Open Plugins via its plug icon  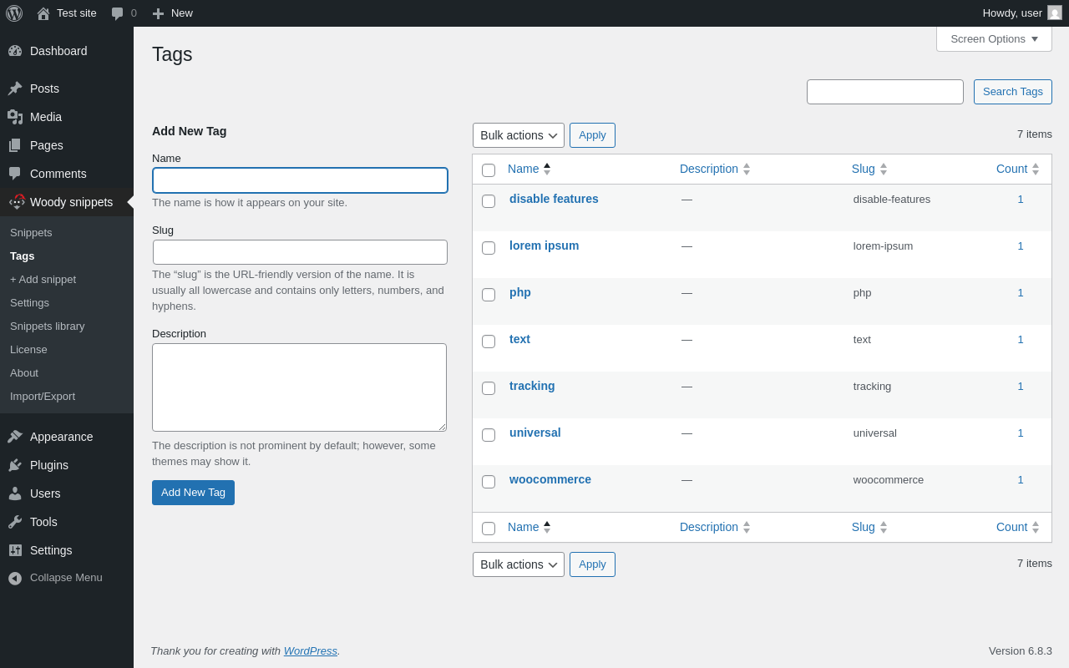click(15, 465)
